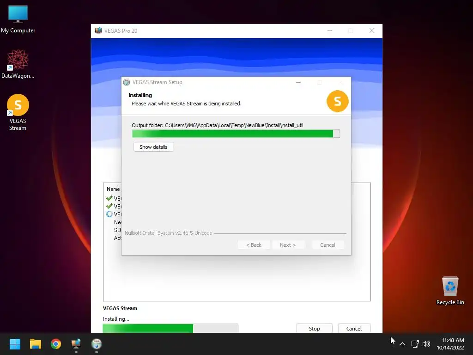
Task: Click the Name column header
Action: coord(113,189)
